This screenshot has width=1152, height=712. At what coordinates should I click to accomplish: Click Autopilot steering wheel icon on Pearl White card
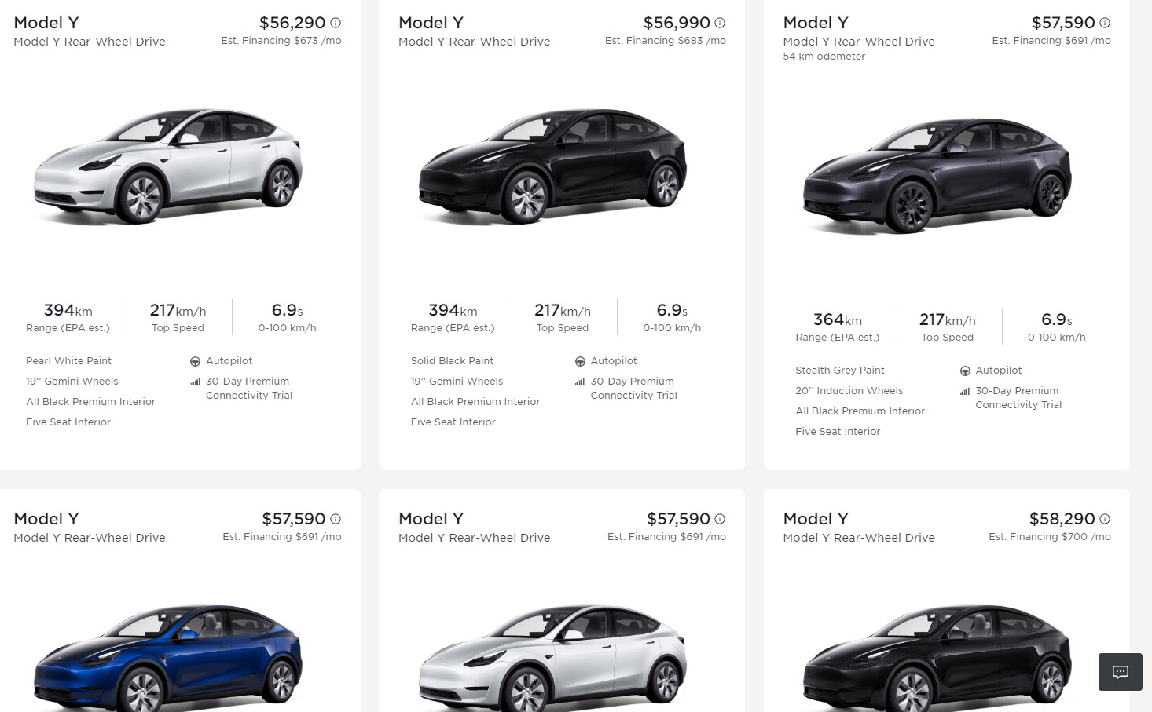195,361
